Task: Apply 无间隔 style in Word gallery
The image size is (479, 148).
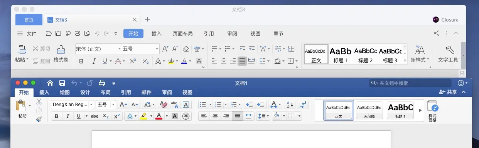Action: (369, 111)
